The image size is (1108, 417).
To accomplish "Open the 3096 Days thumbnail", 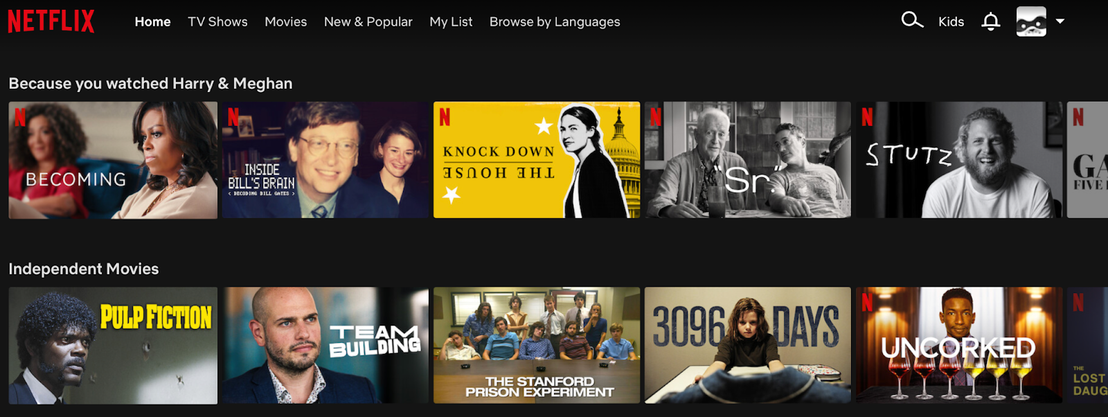I will (748, 346).
